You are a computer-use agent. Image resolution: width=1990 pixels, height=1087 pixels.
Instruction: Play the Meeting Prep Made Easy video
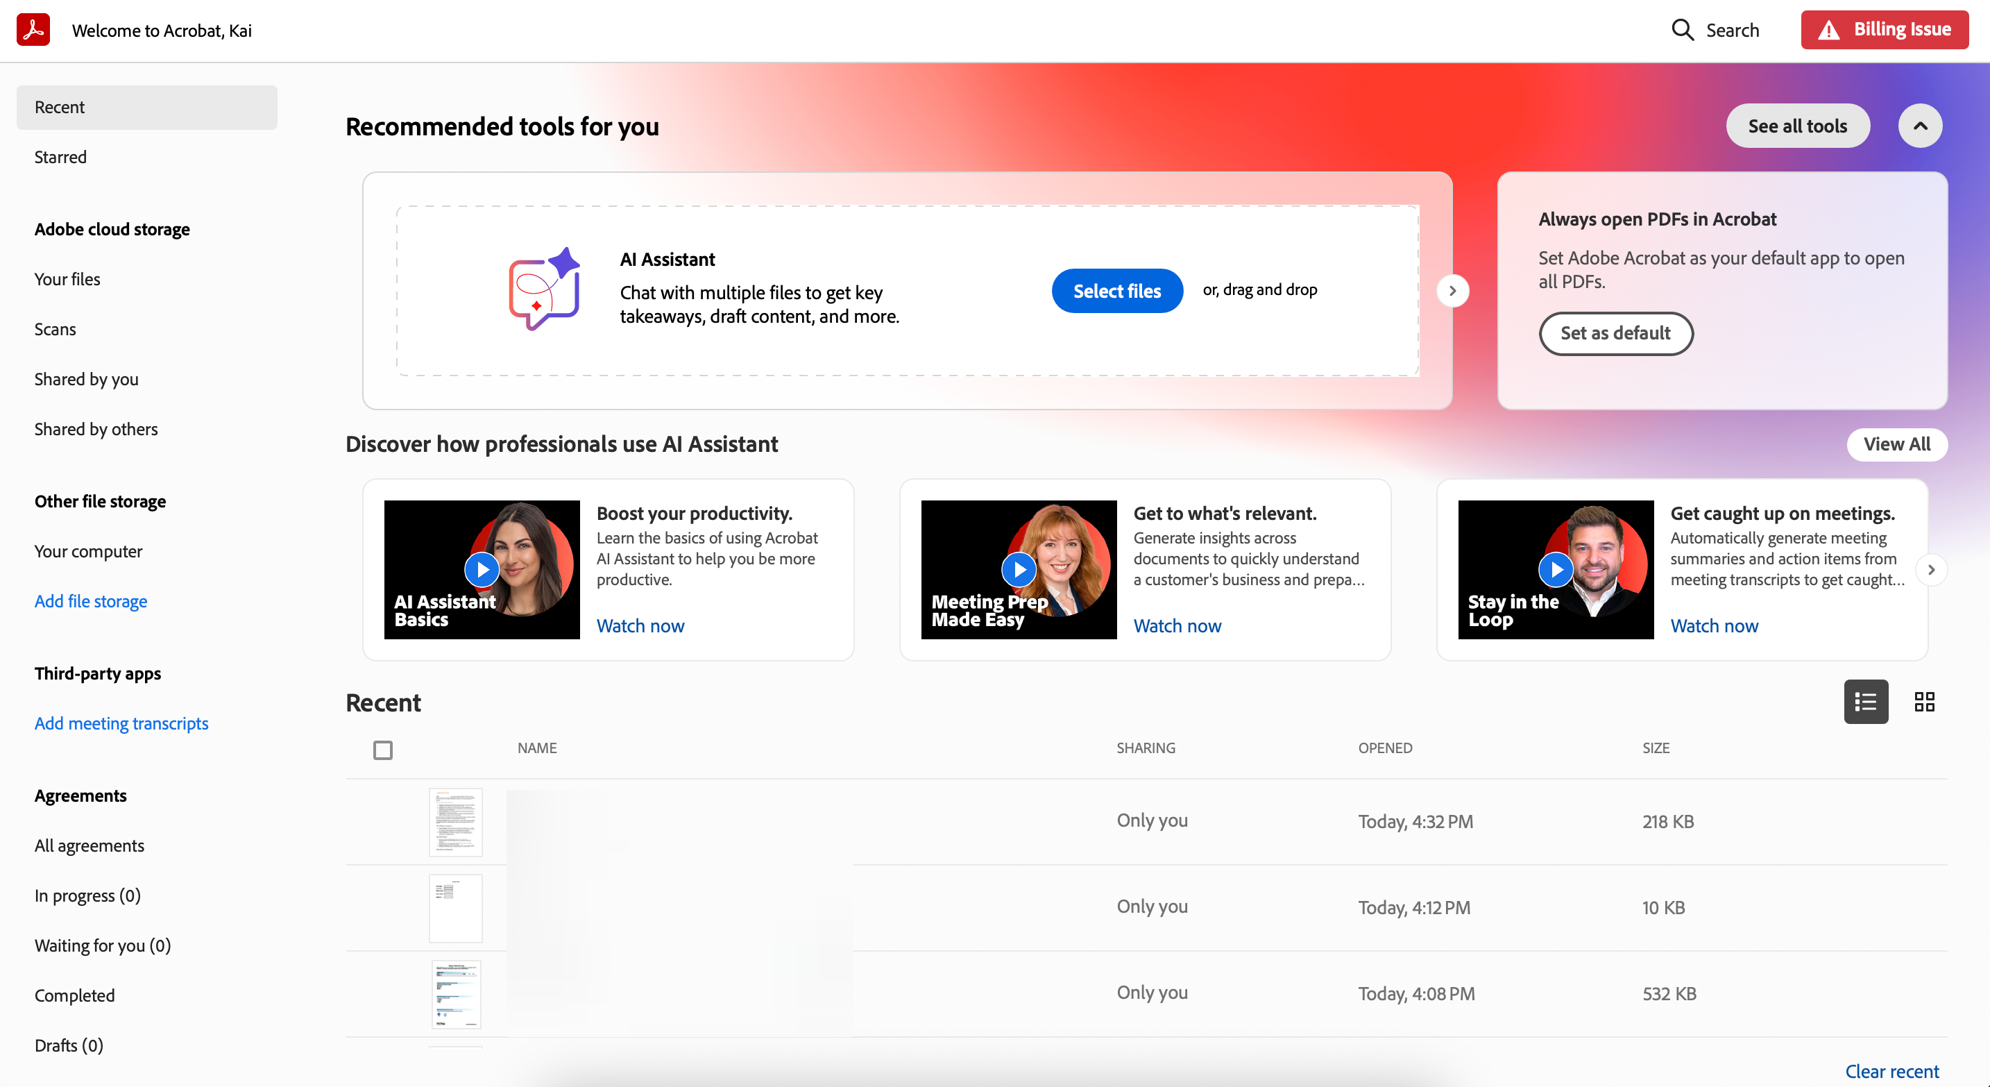pyautogui.click(x=1018, y=569)
